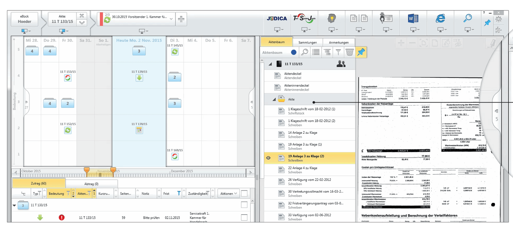Collapse the Akte folder in the tree
This screenshot has height=230, width=513.
tap(274, 100)
